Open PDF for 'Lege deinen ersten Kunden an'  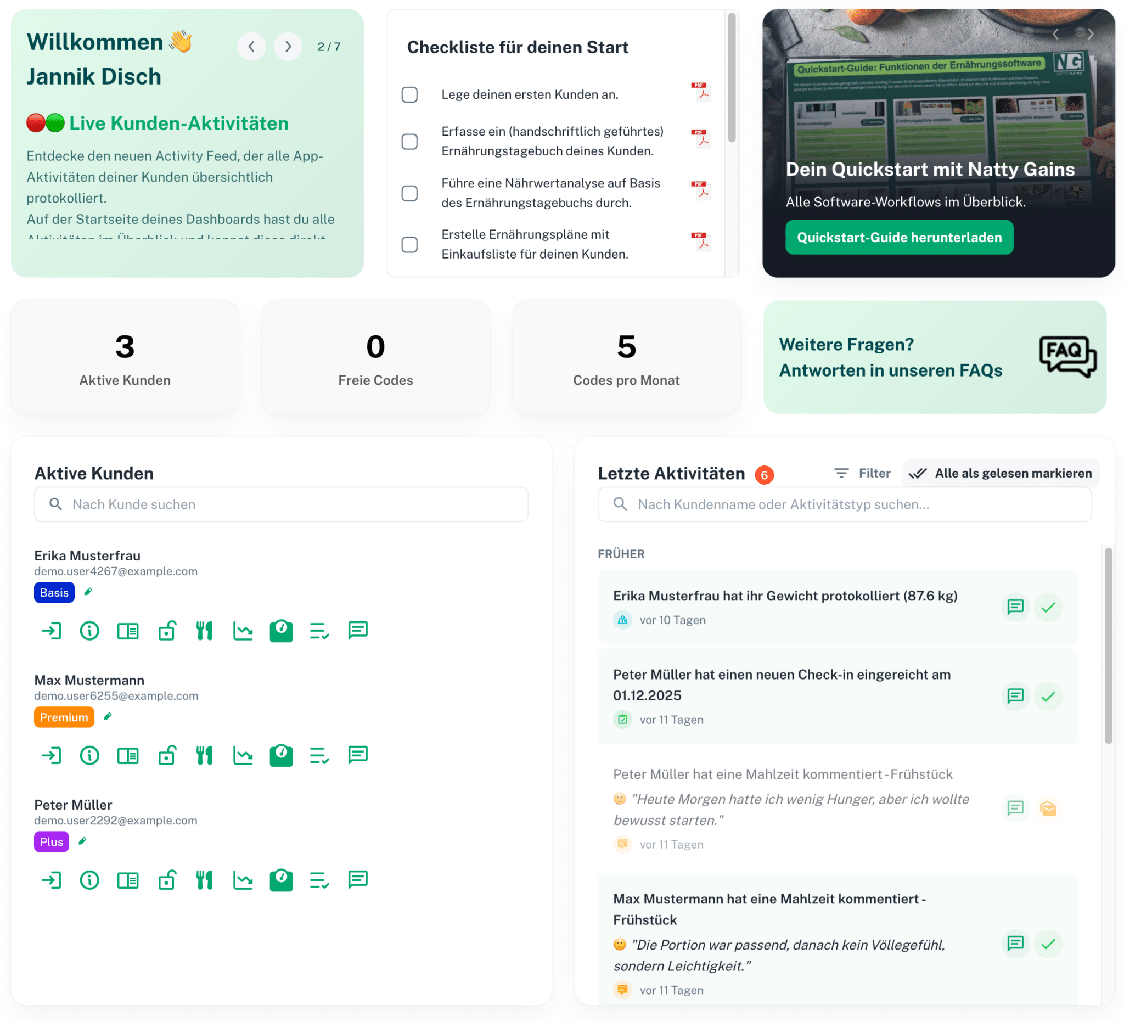click(x=700, y=92)
